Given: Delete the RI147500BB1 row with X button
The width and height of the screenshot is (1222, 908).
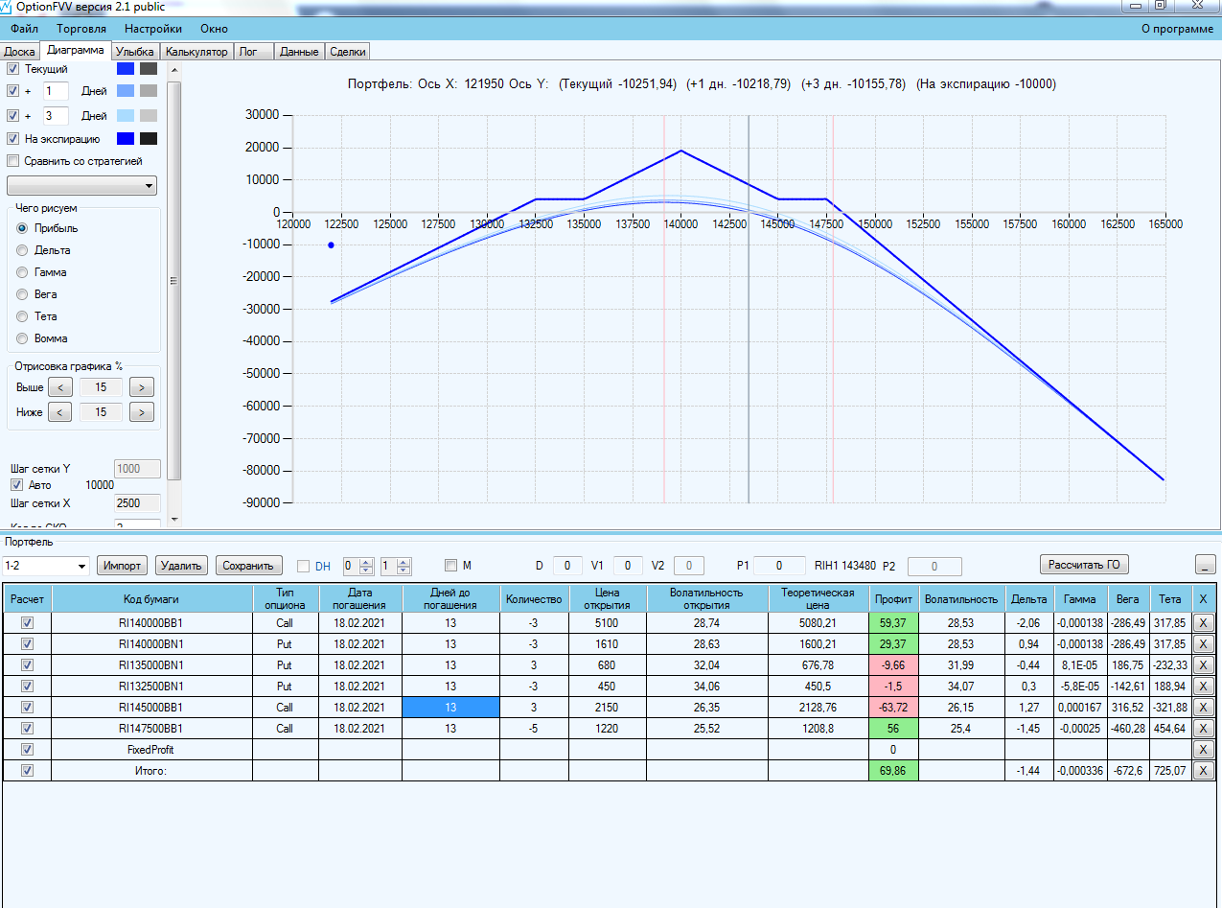Looking at the screenshot, I should tap(1204, 728).
